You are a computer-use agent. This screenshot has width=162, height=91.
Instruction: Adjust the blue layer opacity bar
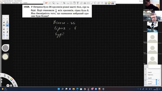tap(156, 82)
